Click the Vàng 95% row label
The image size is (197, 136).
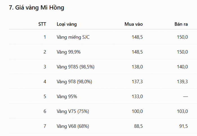pos(67,97)
